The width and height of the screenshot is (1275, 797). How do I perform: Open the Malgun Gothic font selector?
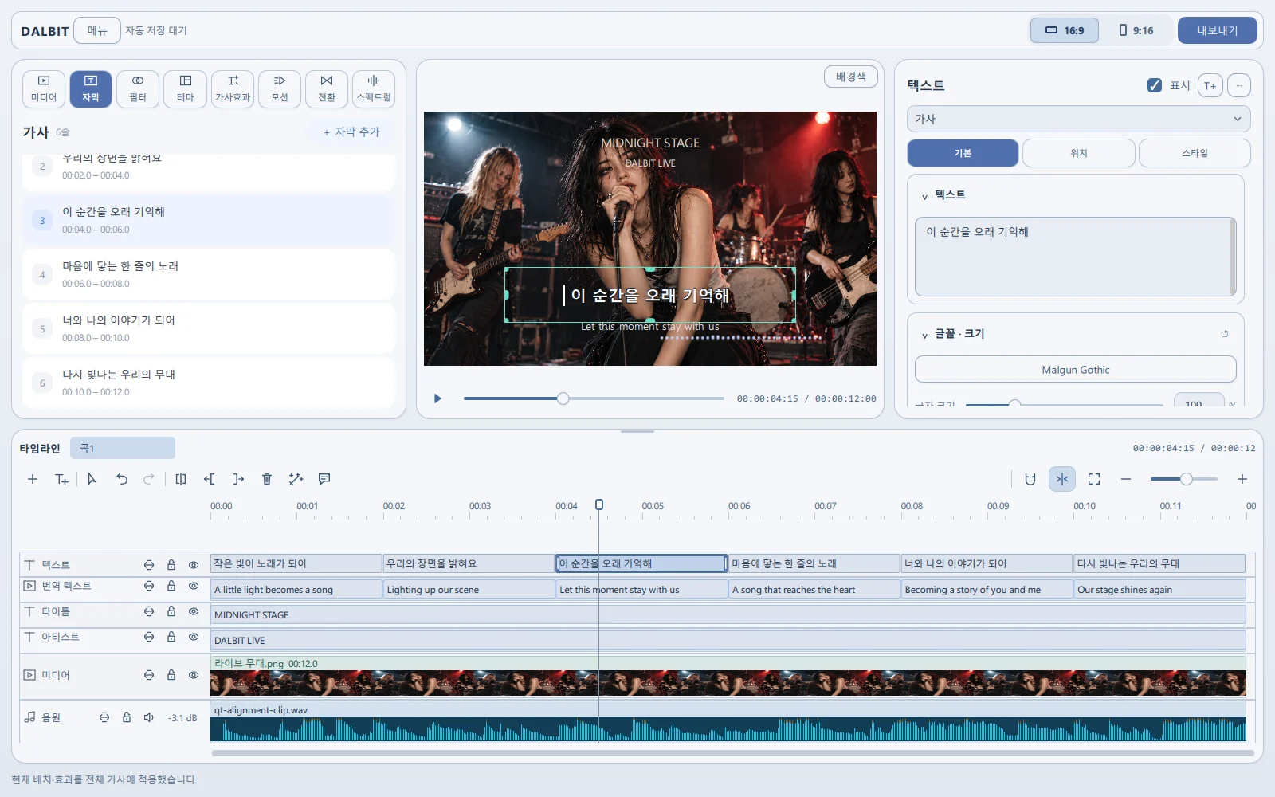[1076, 370]
